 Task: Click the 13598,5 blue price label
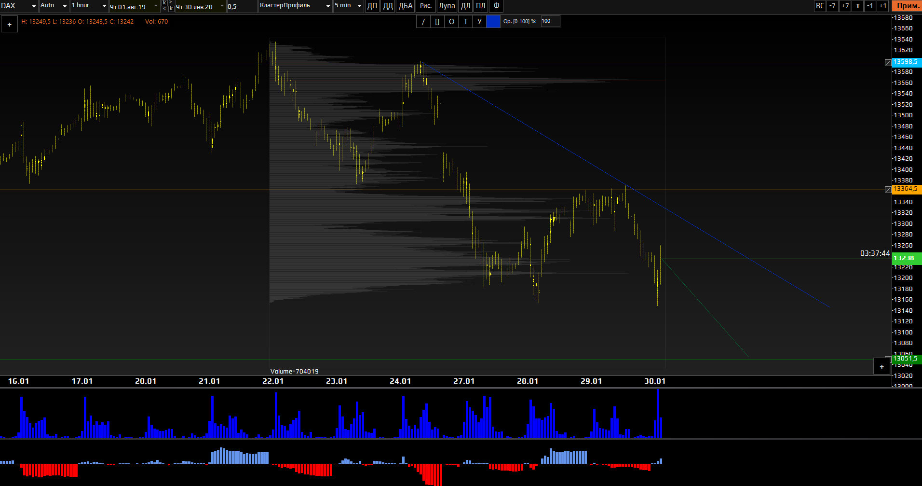point(907,62)
